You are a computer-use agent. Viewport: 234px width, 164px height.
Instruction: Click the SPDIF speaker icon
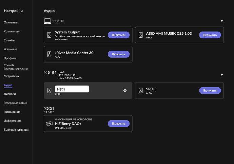(x=141, y=91)
